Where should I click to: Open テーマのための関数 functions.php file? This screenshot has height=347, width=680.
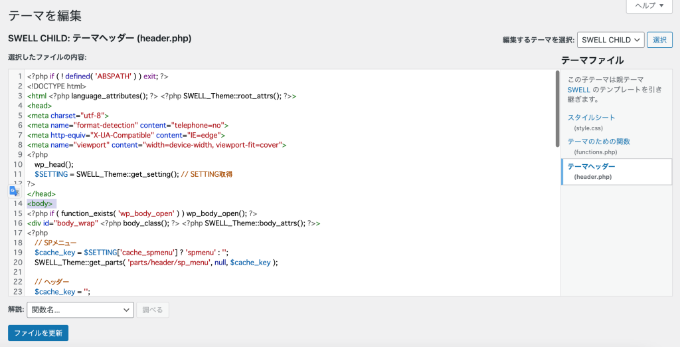[x=598, y=142]
